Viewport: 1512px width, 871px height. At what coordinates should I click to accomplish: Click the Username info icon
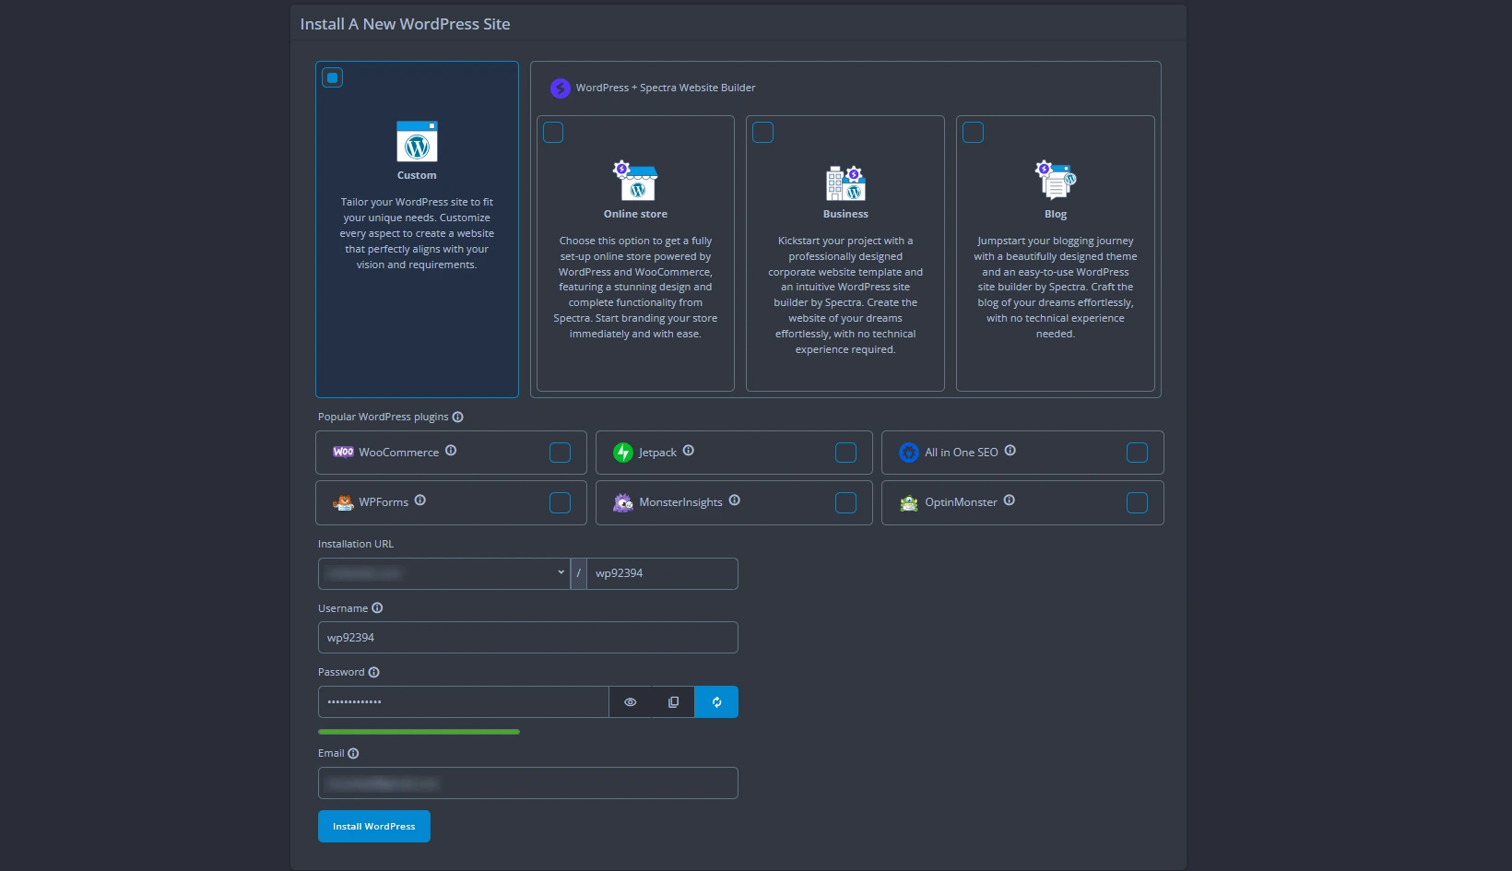377,608
